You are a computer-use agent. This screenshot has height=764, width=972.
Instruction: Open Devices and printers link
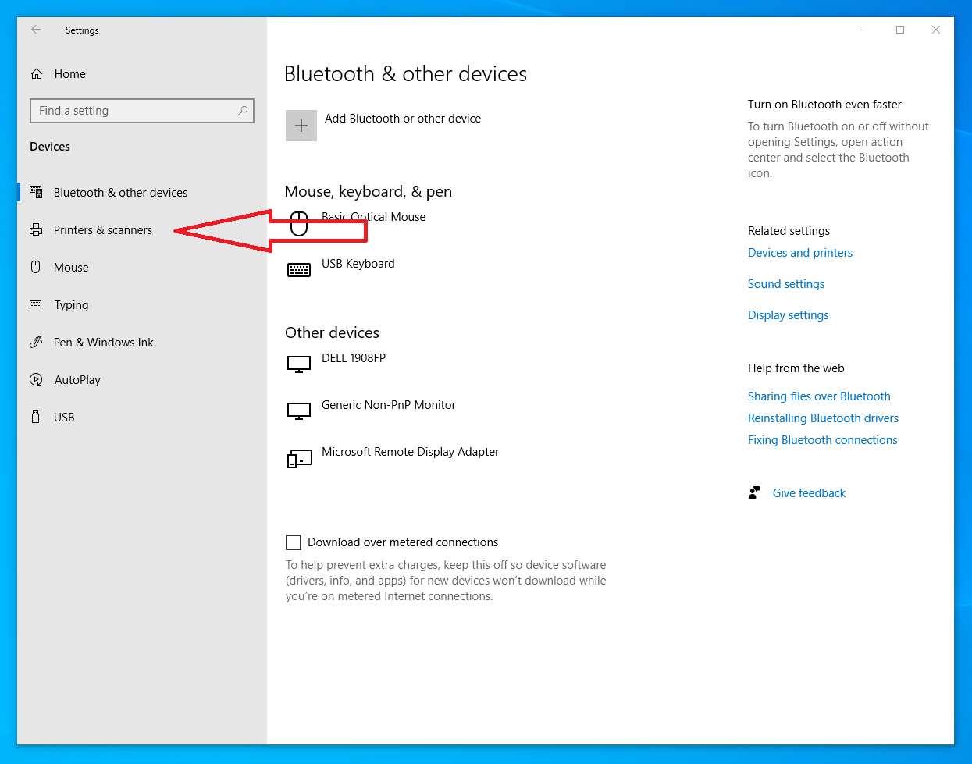click(799, 253)
